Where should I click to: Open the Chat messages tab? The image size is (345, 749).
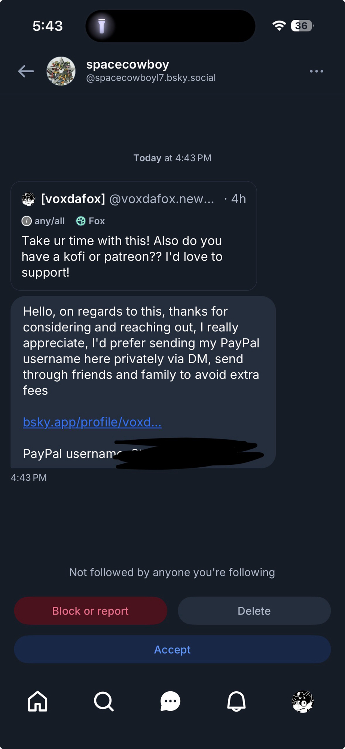pos(170,701)
